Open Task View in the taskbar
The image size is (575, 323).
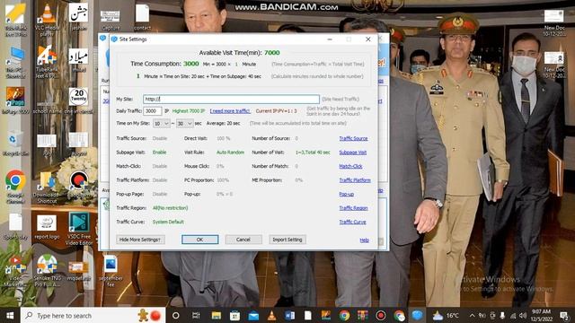pyautogui.click(x=196, y=315)
